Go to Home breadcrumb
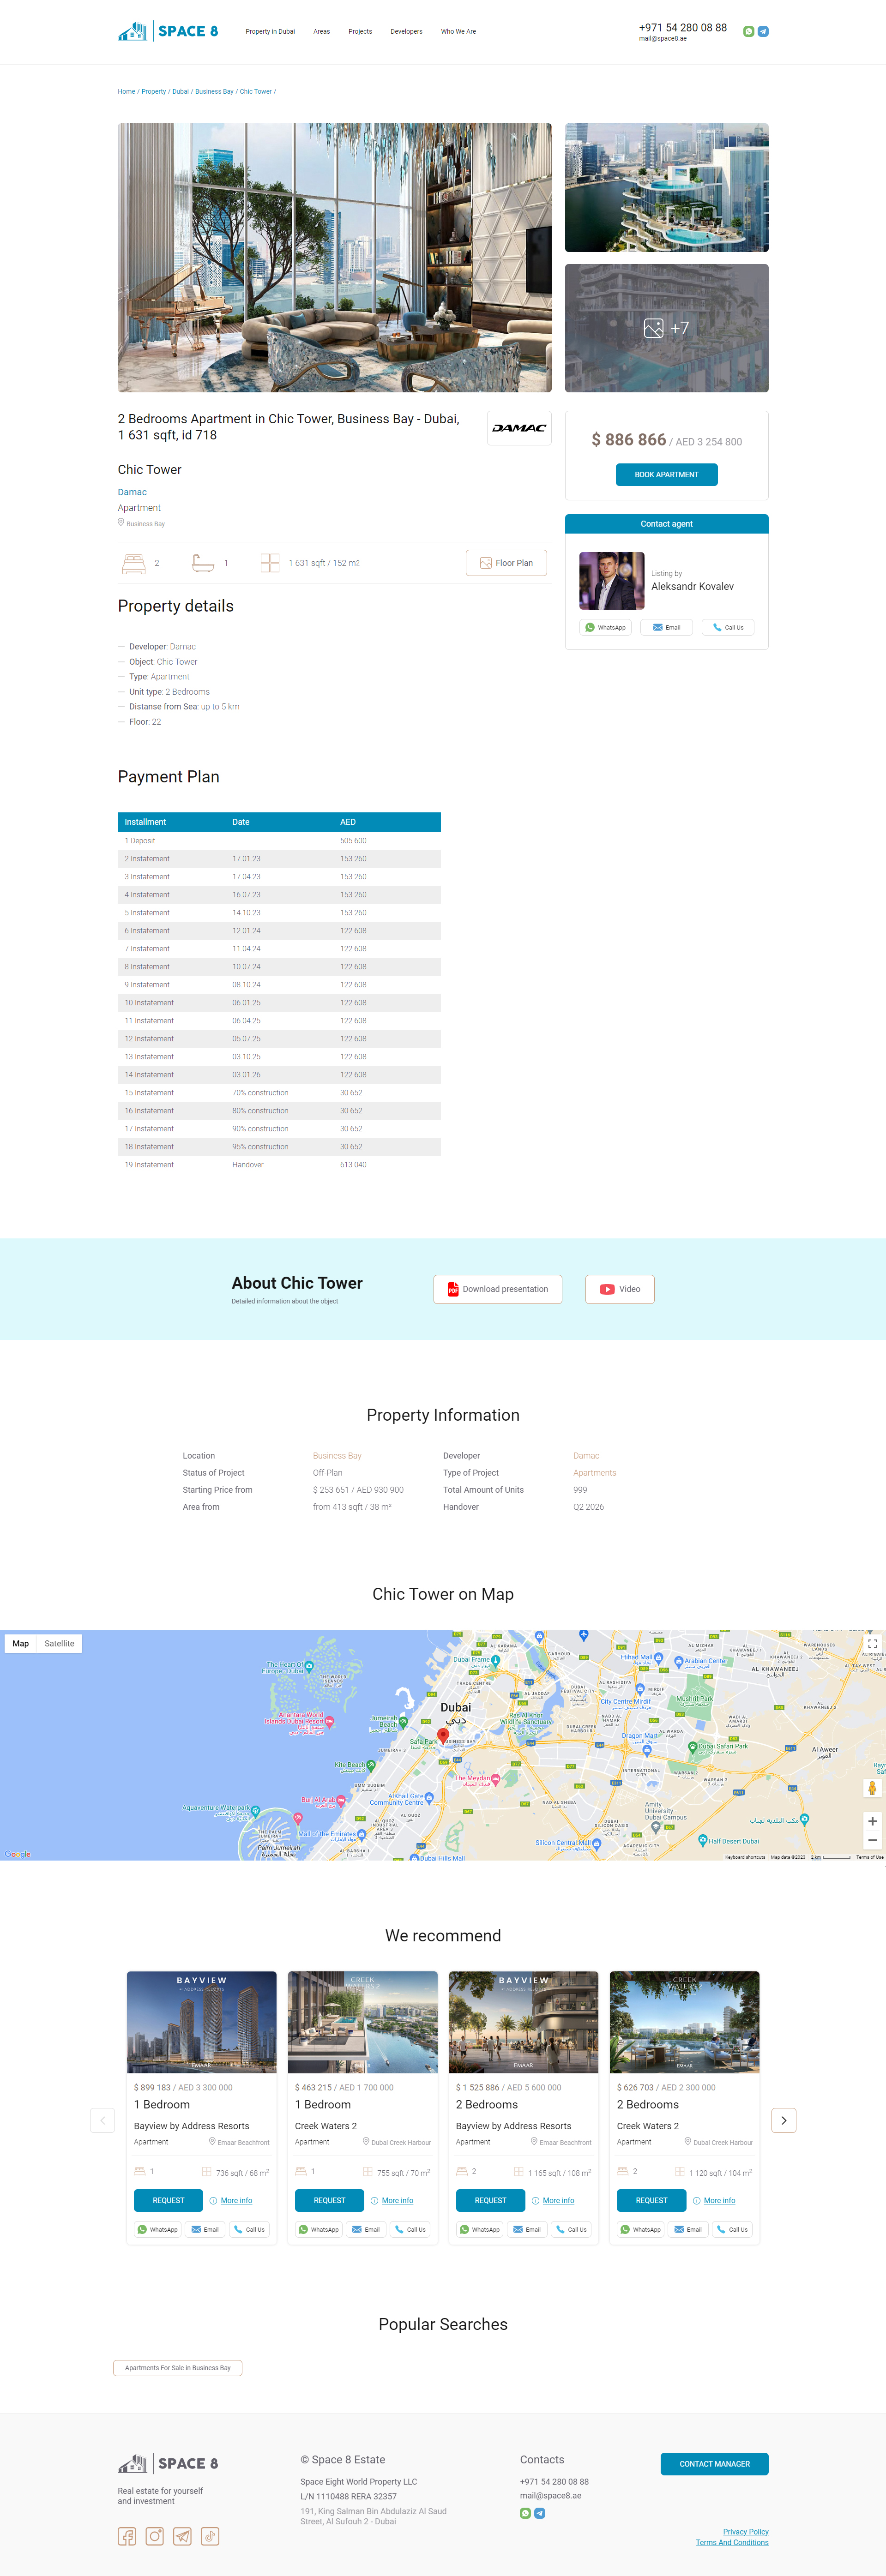This screenshot has height=2576, width=886. [x=126, y=92]
